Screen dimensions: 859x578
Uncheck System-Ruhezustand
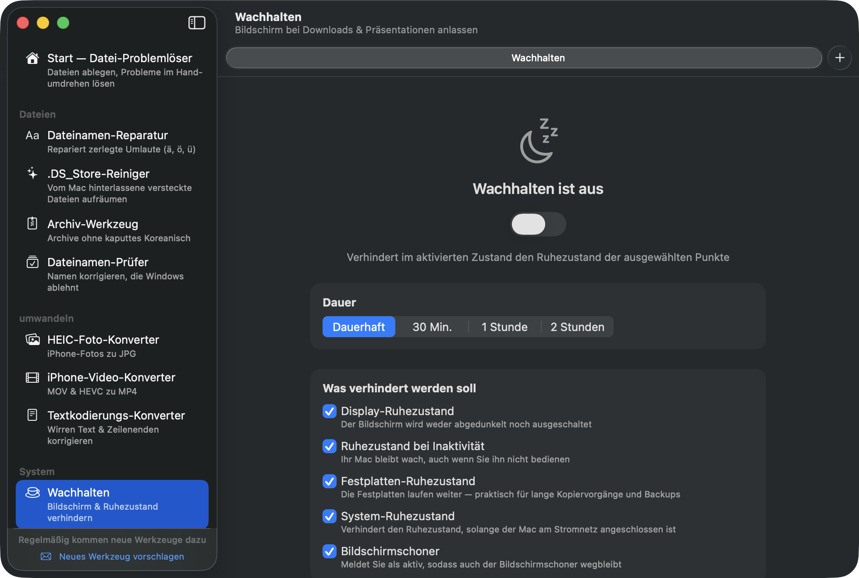click(330, 516)
